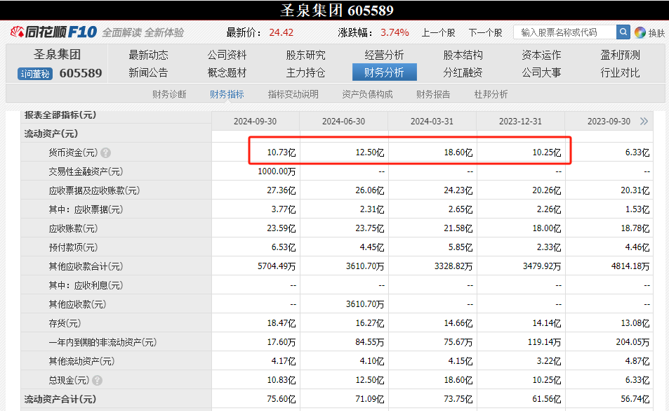
Task: Open 最新动态 tab
Action: click(149, 55)
